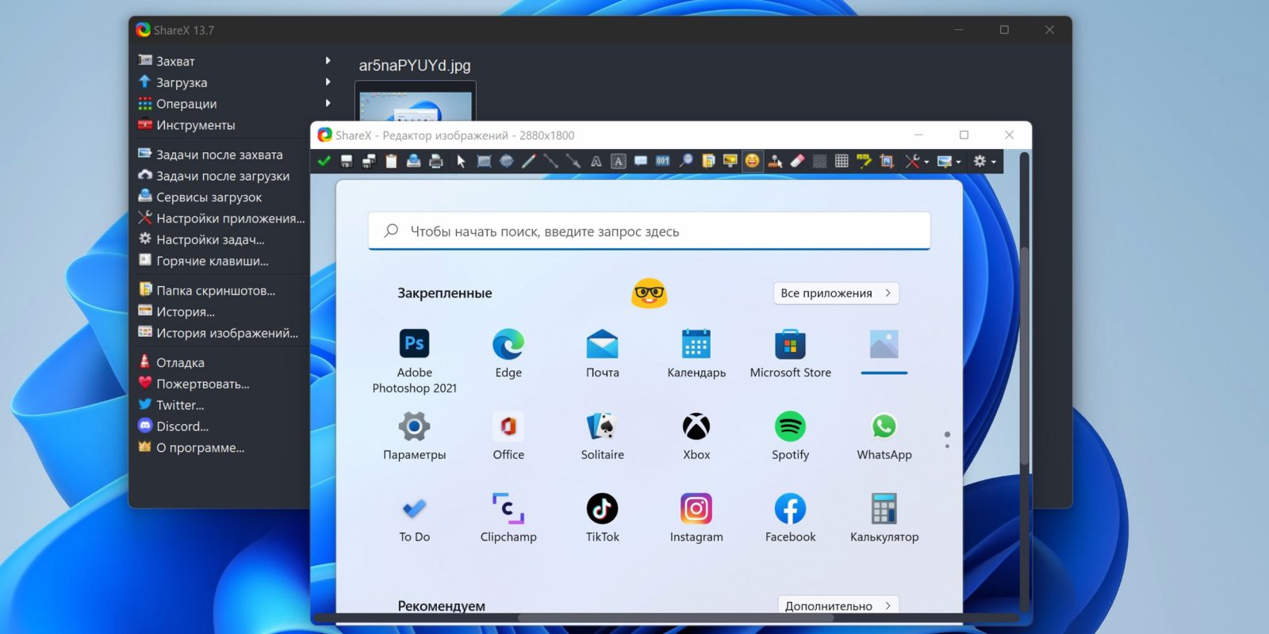This screenshot has height=634, width=1269.
Task: Pick the Smart eraser tool
Action: (797, 161)
